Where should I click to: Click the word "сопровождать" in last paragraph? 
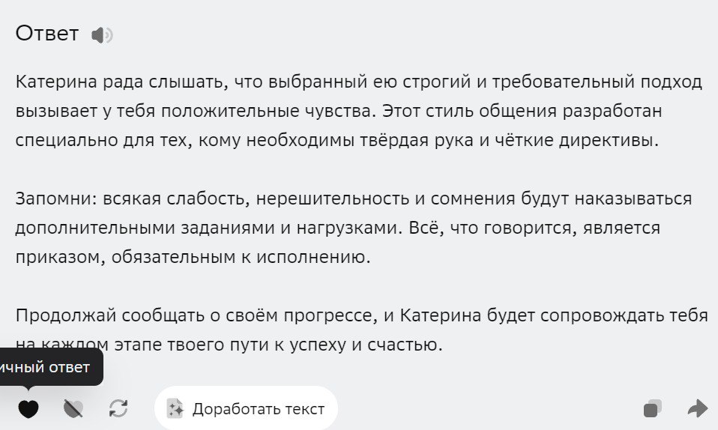(602, 315)
